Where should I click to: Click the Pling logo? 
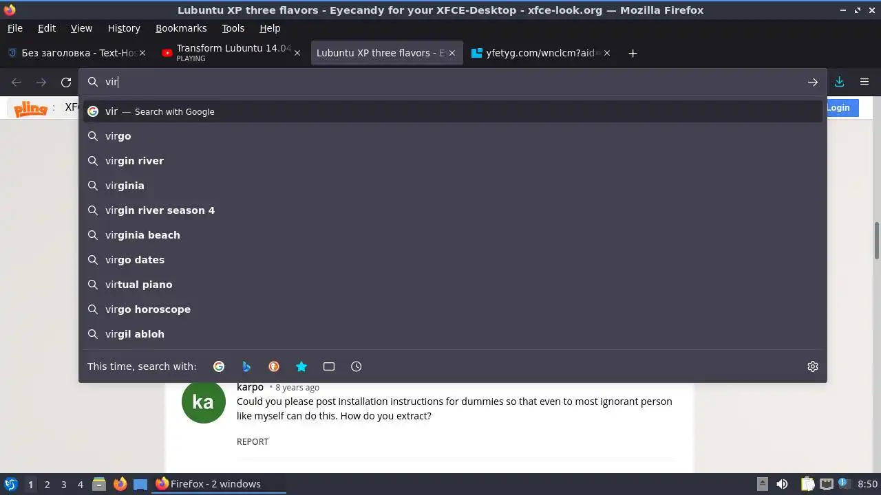point(31,108)
